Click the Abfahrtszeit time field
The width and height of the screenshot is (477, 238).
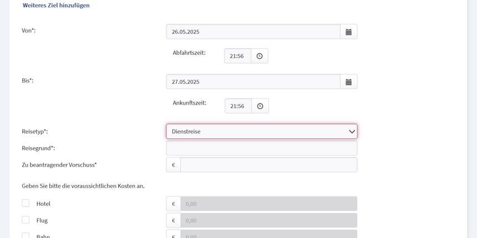click(x=237, y=56)
